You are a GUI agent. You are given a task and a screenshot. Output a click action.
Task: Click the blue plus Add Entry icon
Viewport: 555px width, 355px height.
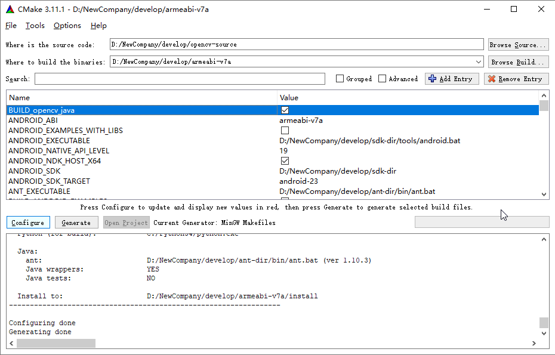tap(432, 79)
